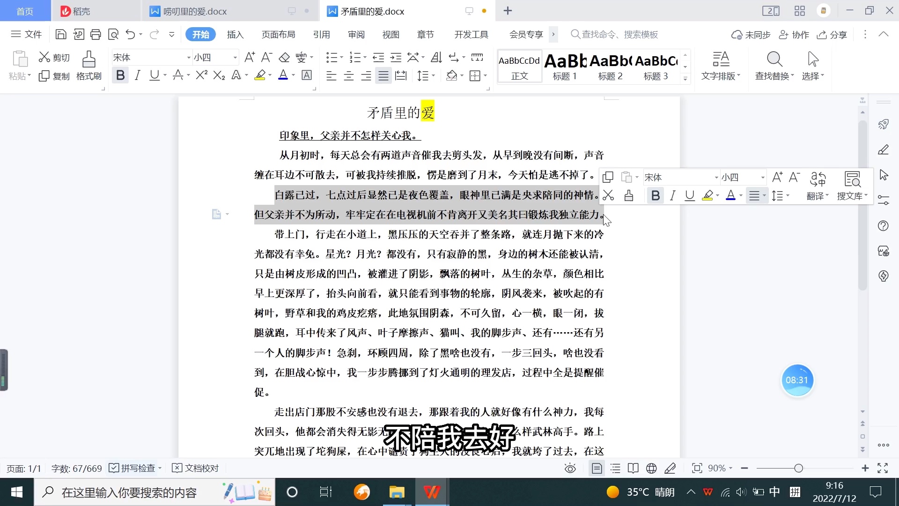Decrease font size in ribbon
The image size is (899, 506).
coord(266,57)
